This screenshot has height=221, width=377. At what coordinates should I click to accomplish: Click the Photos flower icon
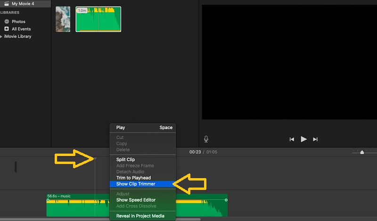(x=7, y=21)
